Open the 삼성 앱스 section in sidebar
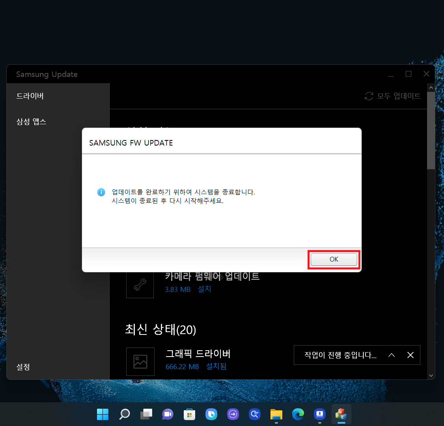This screenshot has height=426, width=444. (x=31, y=122)
